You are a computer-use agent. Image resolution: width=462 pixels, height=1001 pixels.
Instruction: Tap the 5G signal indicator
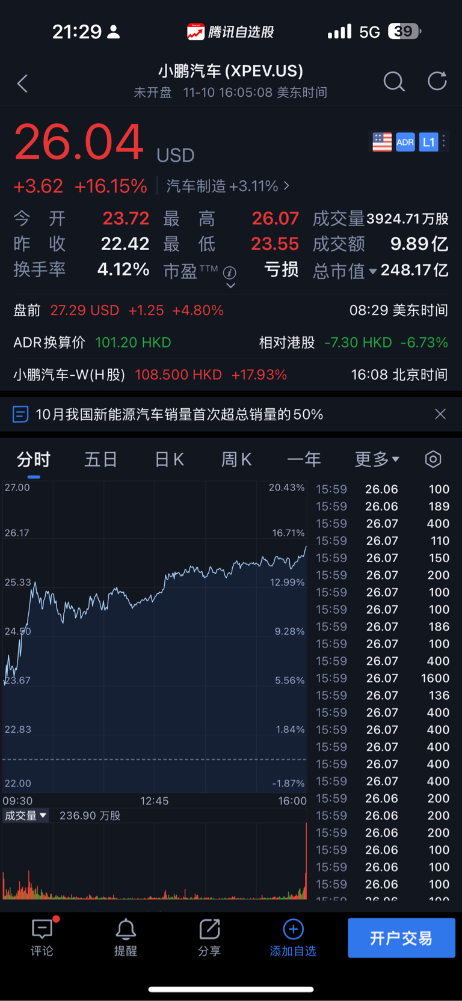(x=370, y=32)
